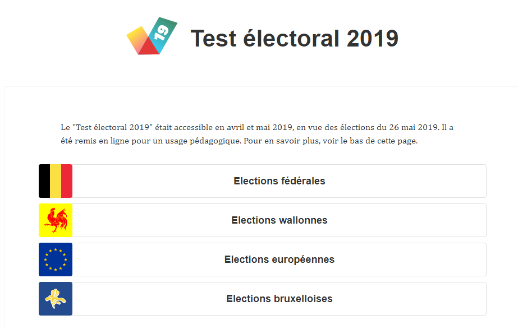Click the Test électoral checkmark logo

click(x=152, y=36)
